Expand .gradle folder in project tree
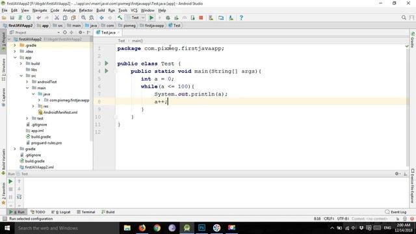 [x=15, y=45]
